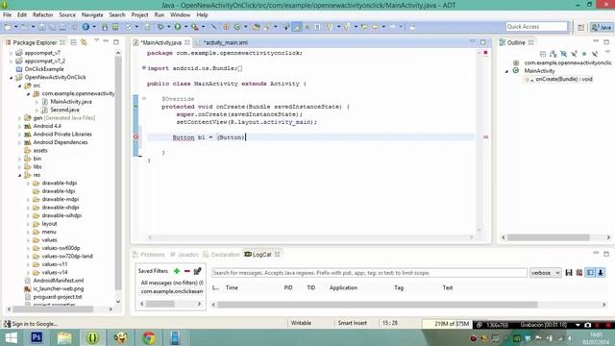Click the New Java Class toolbar icon
This screenshot has height=346, width=615.
click(237, 27)
